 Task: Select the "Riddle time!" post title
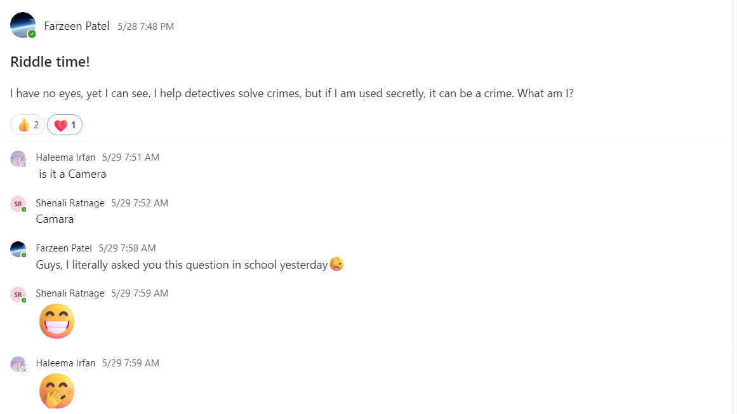pos(50,62)
